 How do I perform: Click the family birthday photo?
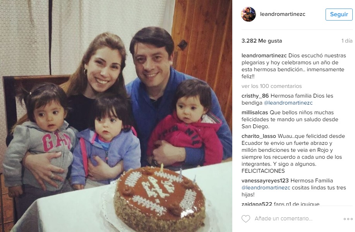pyautogui.click(x=116, y=116)
